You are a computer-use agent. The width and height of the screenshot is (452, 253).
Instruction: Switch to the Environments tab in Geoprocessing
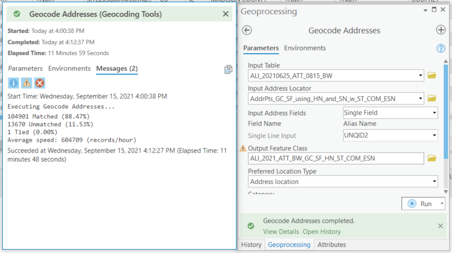click(305, 48)
